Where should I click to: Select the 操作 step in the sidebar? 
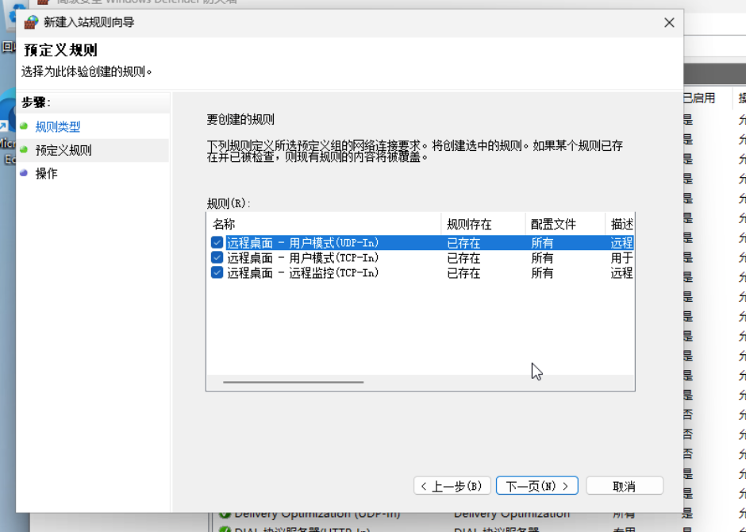coord(45,173)
